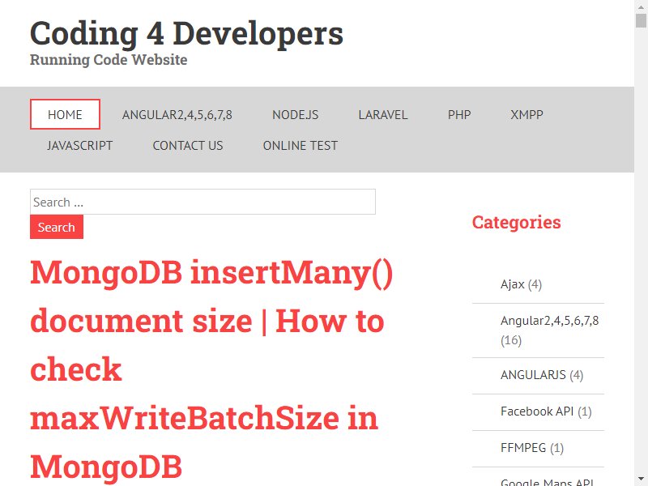This screenshot has width=648, height=486.
Task: Click the Running Code Website tagline
Action: coord(109,60)
